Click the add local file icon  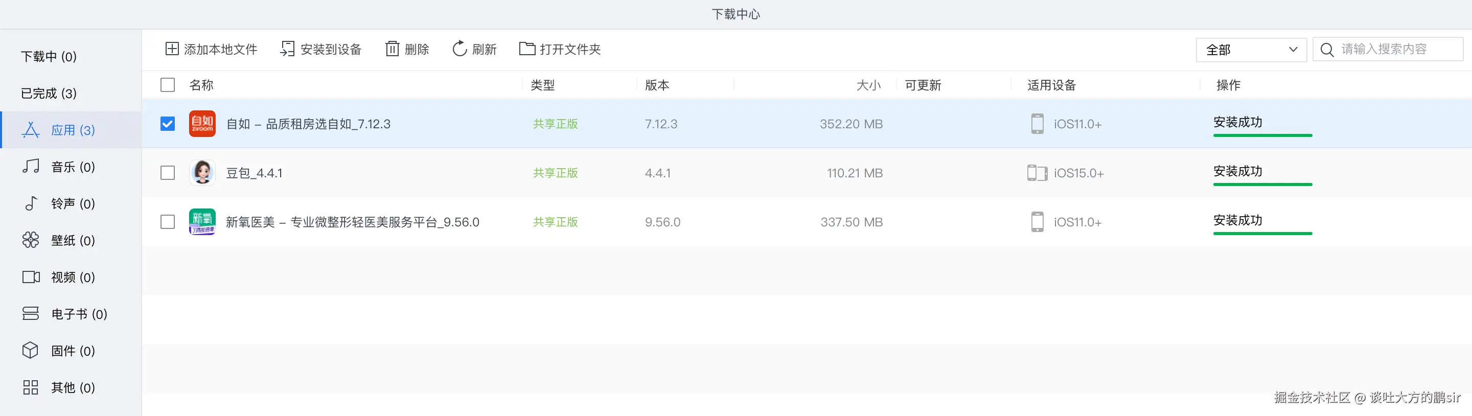[x=172, y=49]
